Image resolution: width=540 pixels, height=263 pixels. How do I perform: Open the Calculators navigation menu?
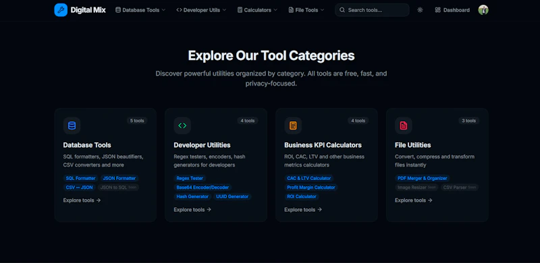[257, 10]
